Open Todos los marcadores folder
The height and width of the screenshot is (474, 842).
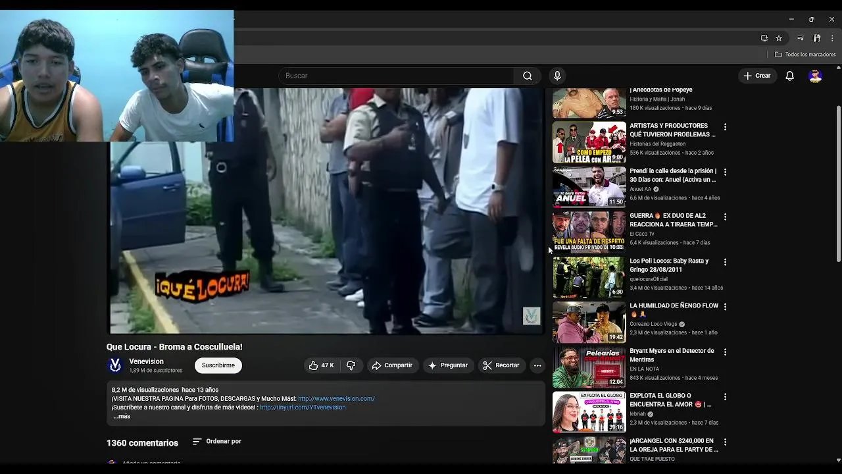pos(805,55)
